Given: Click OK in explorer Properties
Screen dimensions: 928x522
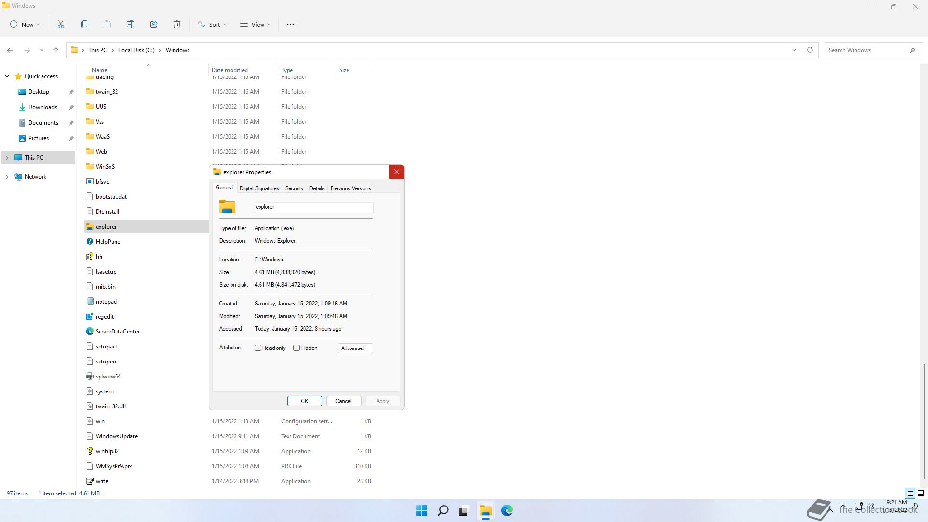Looking at the screenshot, I should (x=304, y=401).
